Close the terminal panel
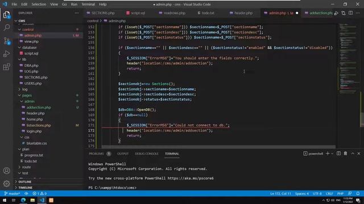This screenshot has height=204, width=364. 359,154
